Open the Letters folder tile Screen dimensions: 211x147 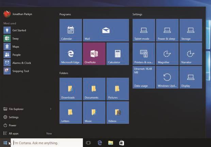click(71, 113)
